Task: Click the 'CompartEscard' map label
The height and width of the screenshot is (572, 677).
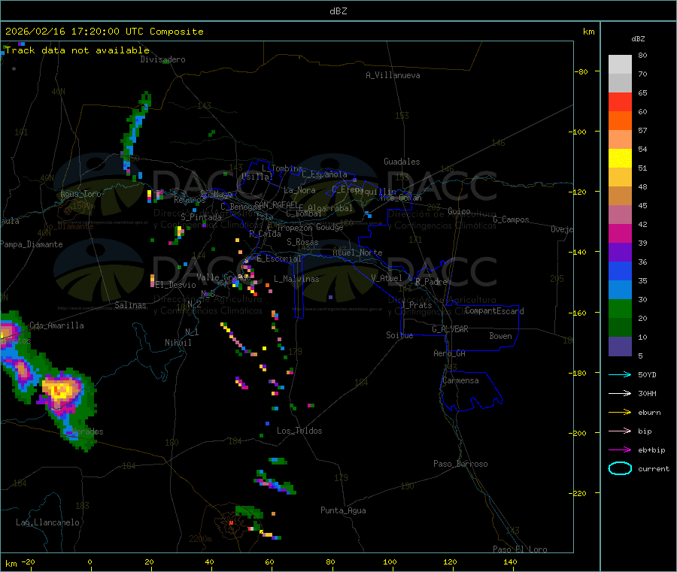Action: [x=494, y=310]
